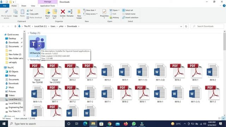Open Task View on taskbar
Screen dimensions: 226x127
coord(77,124)
